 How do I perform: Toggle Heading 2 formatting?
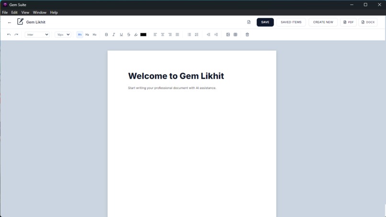(x=87, y=34)
